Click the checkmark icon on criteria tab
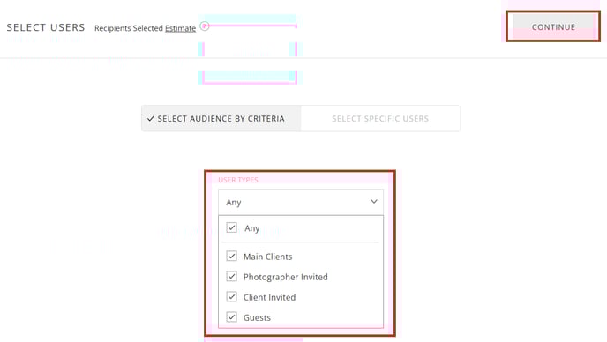Screen dimensions: 607x342 coord(151,119)
